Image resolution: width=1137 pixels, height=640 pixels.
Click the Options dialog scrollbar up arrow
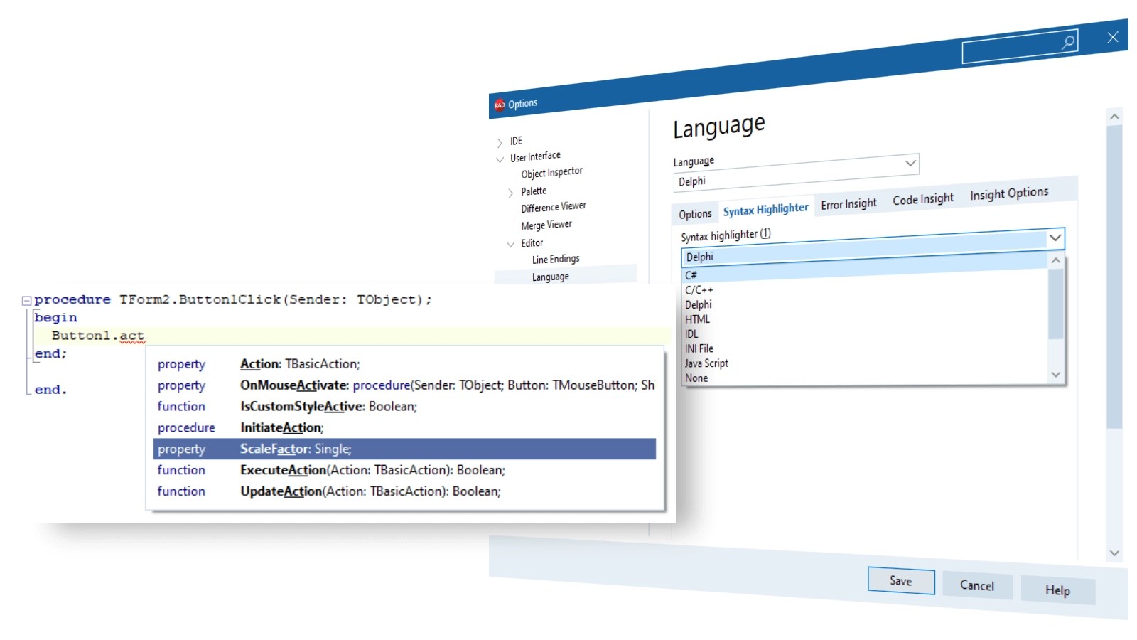pyautogui.click(x=1114, y=117)
